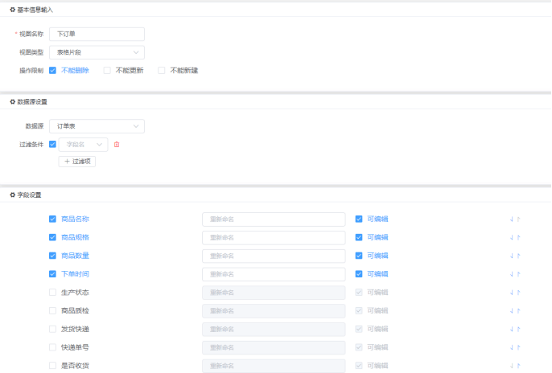Check the 生产状态 field checkbox
Image resolution: width=552 pixels, height=373 pixels.
pos(52,292)
